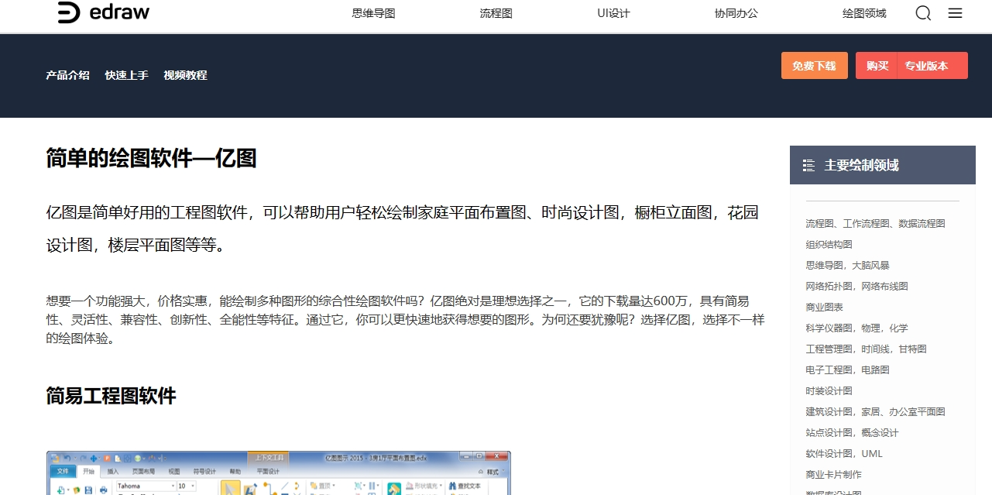Open the search magnifier icon
992x495 pixels.
pyautogui.click(x=923, y=13)
